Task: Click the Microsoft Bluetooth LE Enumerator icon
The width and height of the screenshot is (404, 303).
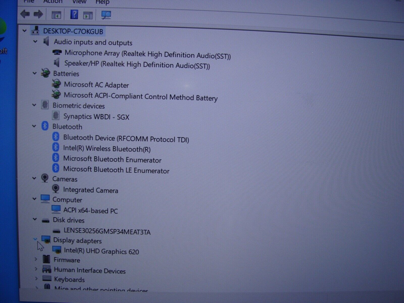Action: click(x=56, y=168)
